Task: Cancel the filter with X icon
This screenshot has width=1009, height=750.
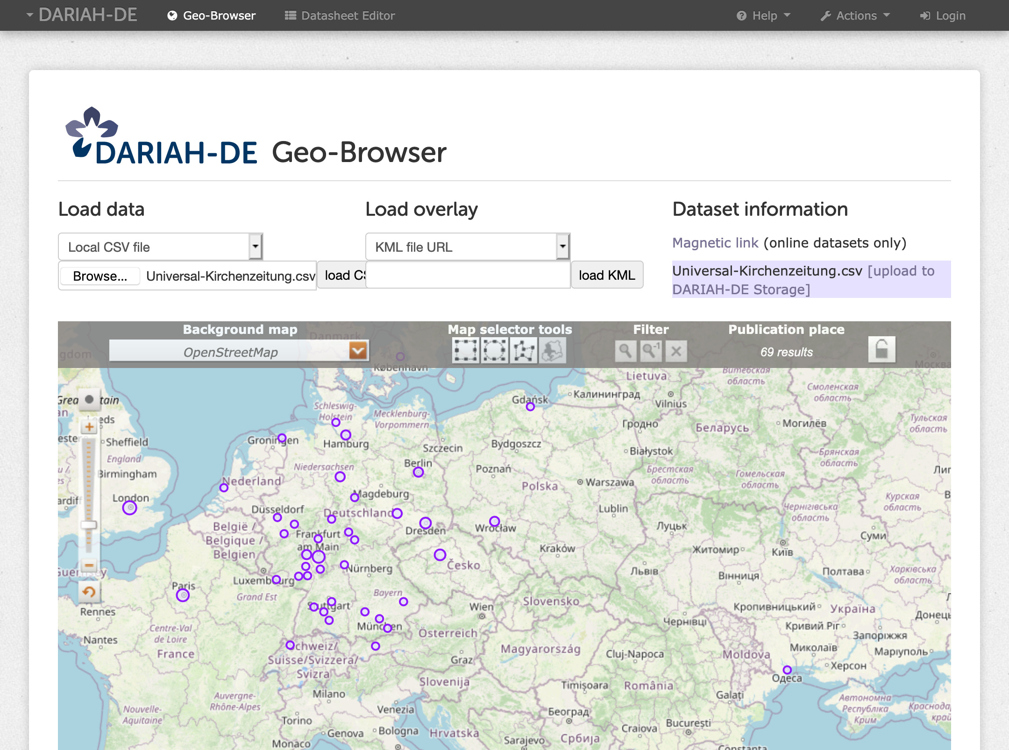Action: (676, 351)
